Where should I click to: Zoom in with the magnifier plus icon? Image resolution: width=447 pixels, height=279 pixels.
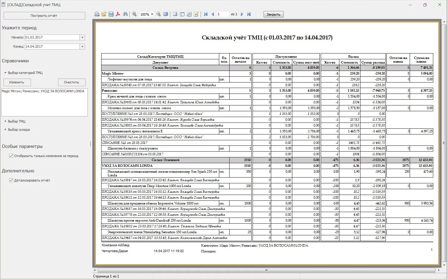(x=134, y=14)
